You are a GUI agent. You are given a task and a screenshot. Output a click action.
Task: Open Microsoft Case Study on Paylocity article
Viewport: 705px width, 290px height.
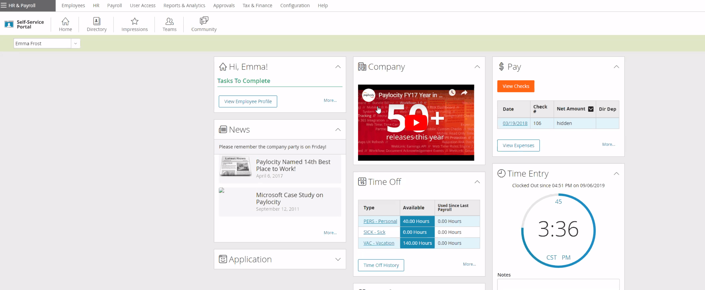289,198
